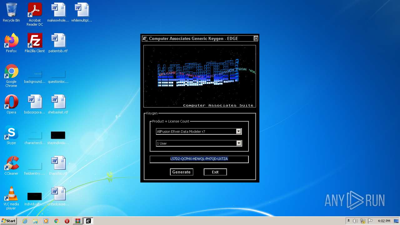Open Internet Explorer from the taskbar

click(25, 221)
